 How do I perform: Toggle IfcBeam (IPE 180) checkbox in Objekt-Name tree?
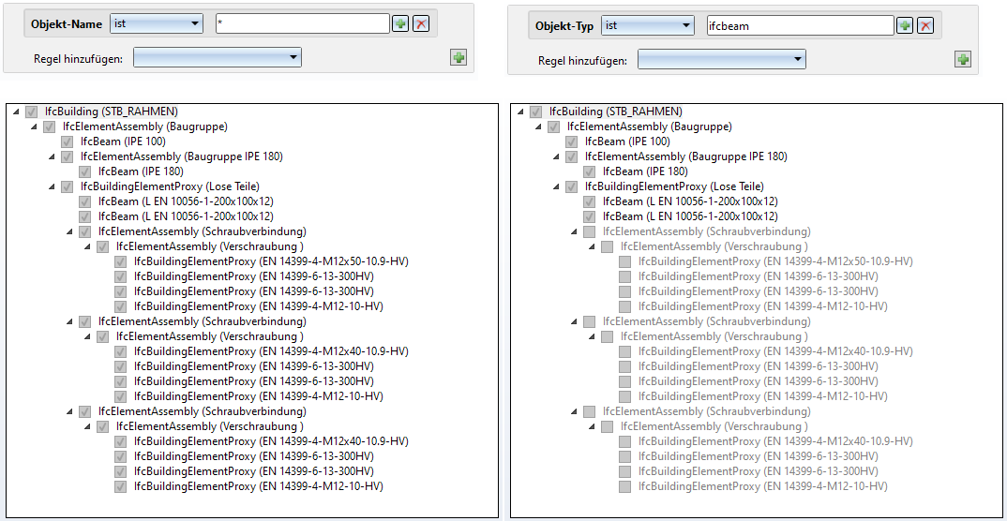84,172
